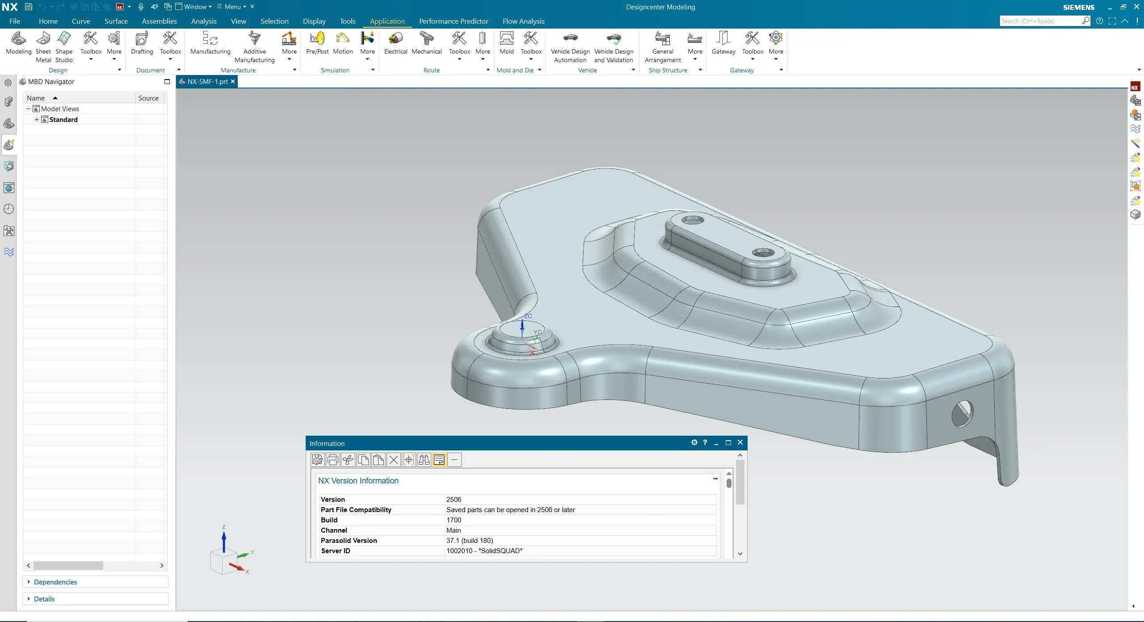The width and height of the screenshot is (1144, 622).
Task: Click Information window inner scroll thumb
Action: 729,483
